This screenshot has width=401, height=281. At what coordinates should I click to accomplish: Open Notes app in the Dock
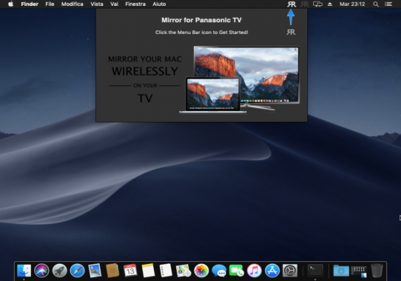coord(148,271)
